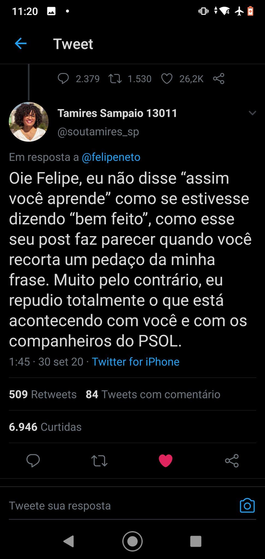Show the 6.946 Curtidas list

pyautogui.click(x=45, y=427)
